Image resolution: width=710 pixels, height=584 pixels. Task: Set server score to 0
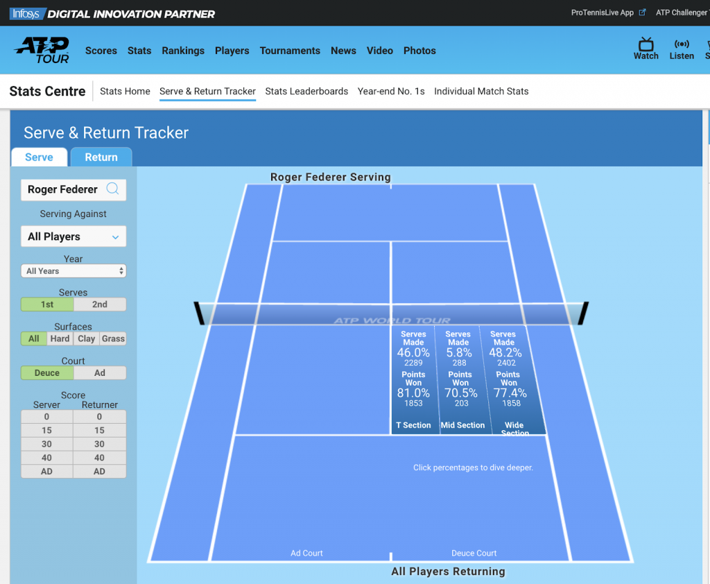pos(46,417)
